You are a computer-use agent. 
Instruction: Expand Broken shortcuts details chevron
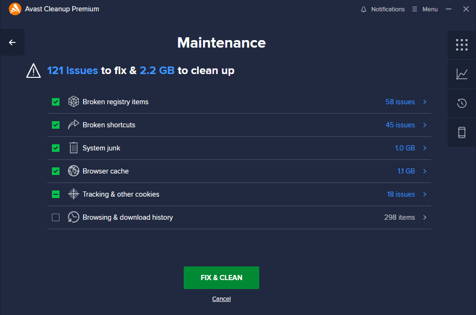(425, 125)
